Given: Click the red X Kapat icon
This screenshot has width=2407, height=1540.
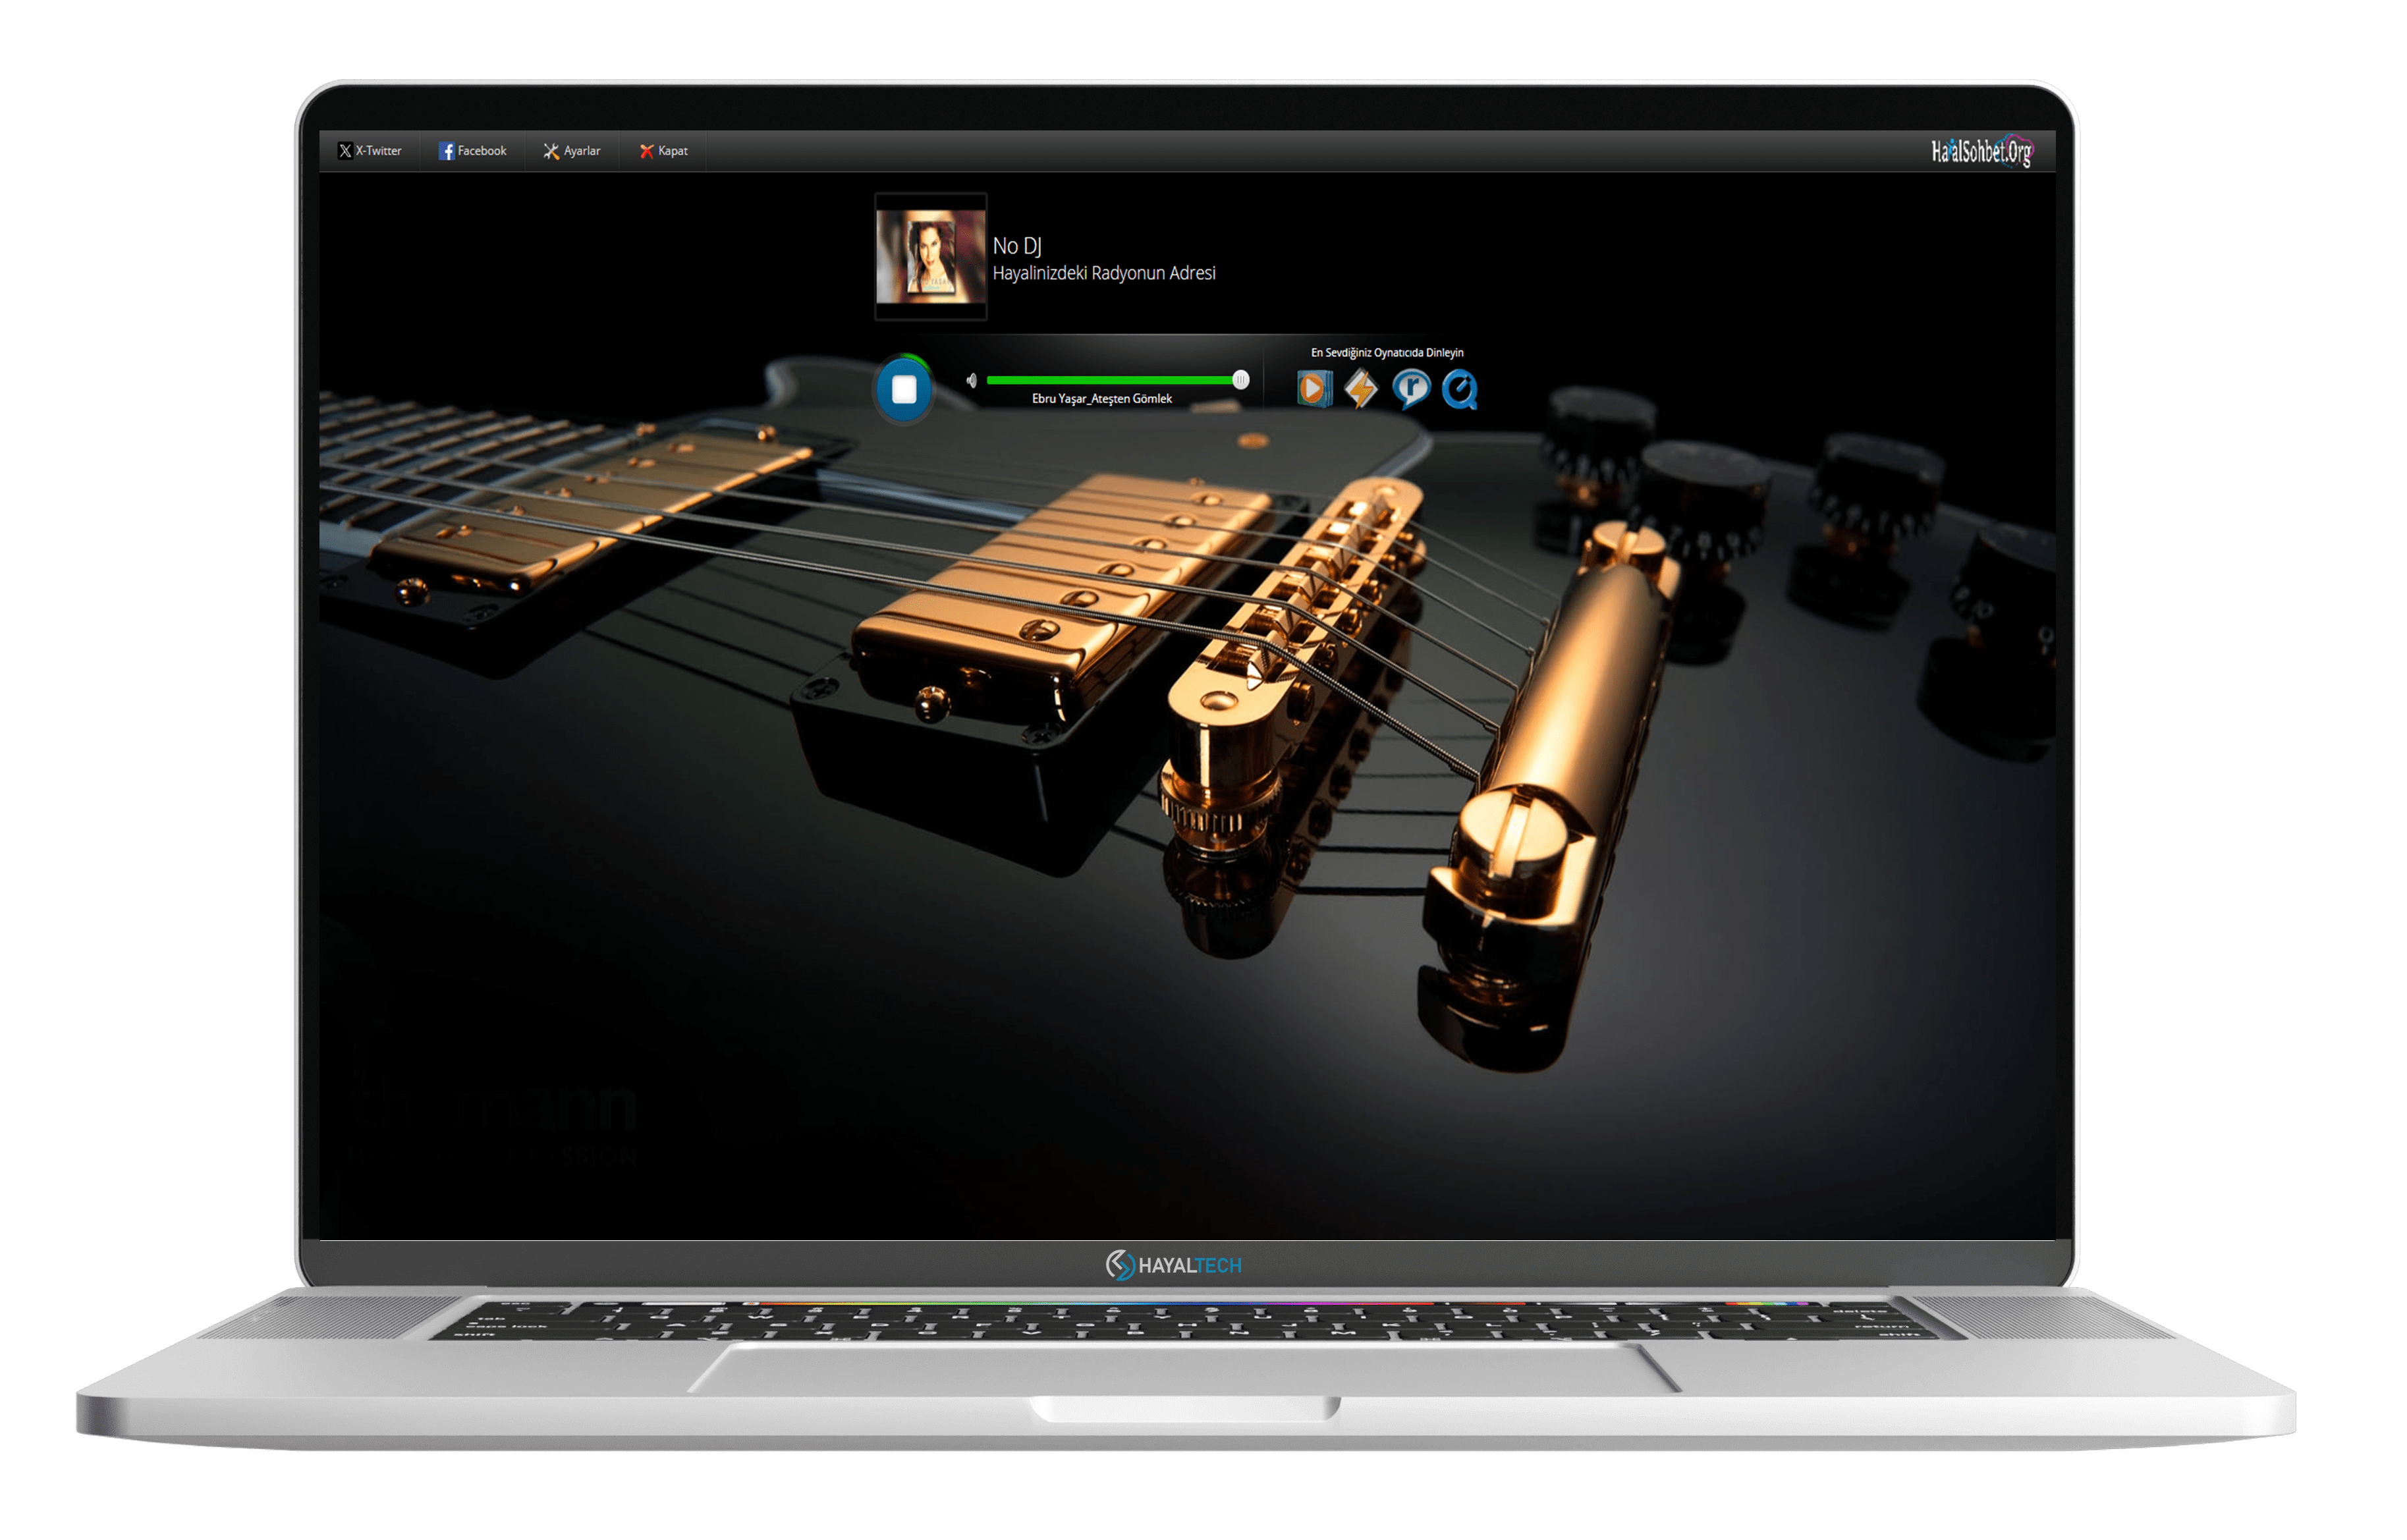Looking at the screenshot, I should [647, 151].
